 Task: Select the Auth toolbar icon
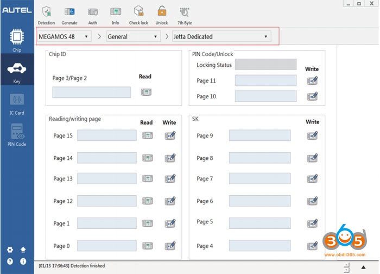(x=93, y=16)
